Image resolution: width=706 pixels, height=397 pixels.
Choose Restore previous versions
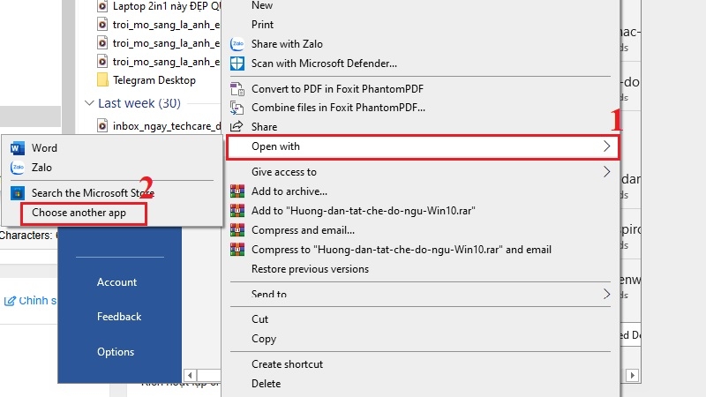pyautogui.click(x=310, y=269)
